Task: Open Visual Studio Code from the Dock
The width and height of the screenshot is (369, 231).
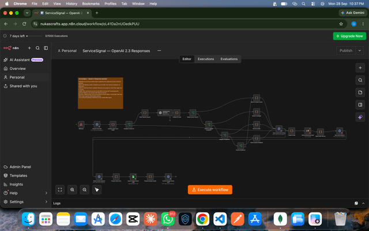Action: (220, 219)
